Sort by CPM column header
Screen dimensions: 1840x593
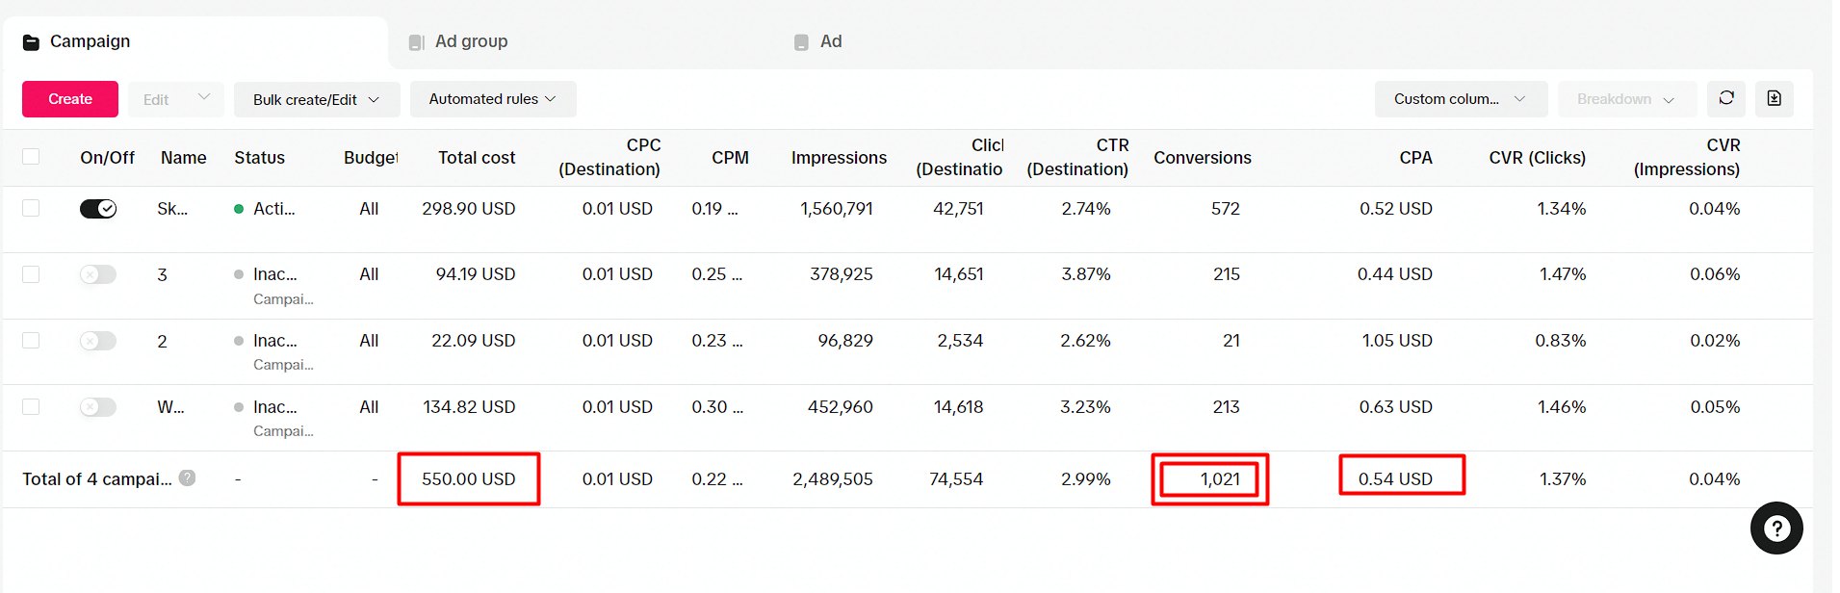(730, 157)
